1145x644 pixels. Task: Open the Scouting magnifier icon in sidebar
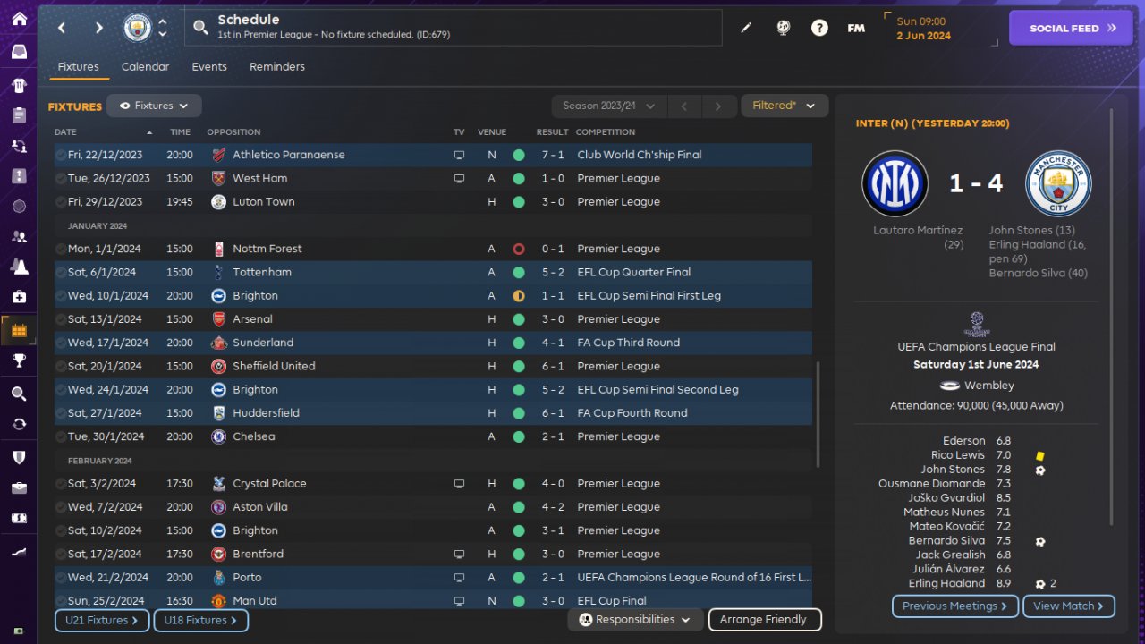pyautogui.click(x=19, y=394)
